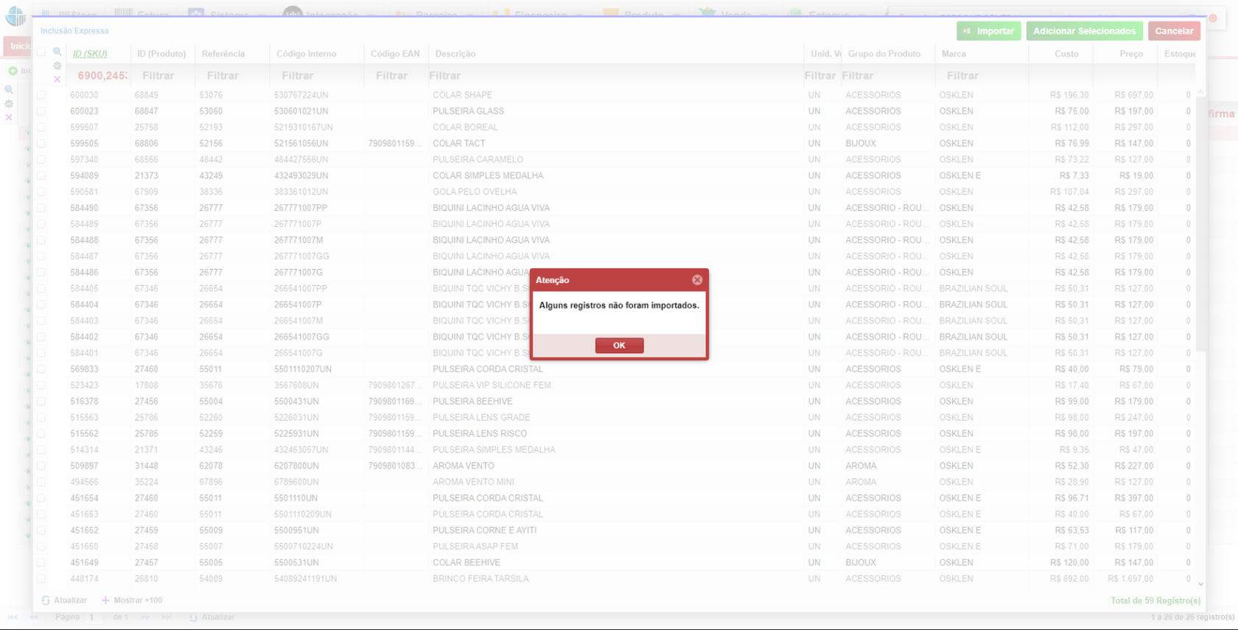Click the Descrição column header
The image size is (1238, 630).
pyautogui.click(x=455, y=54)
